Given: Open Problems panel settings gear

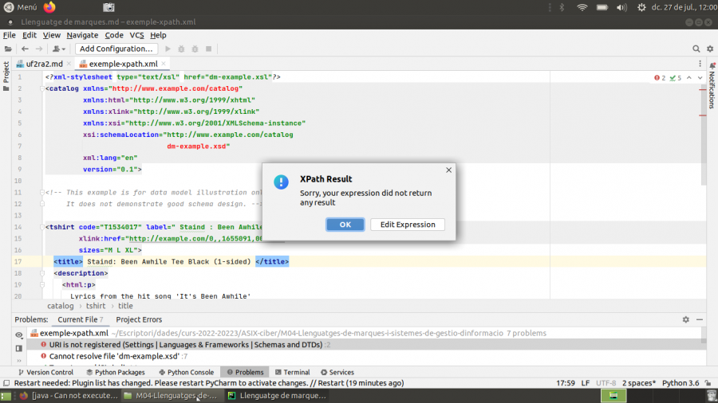Looking at the screenshot, I should (x=685, y=320).
